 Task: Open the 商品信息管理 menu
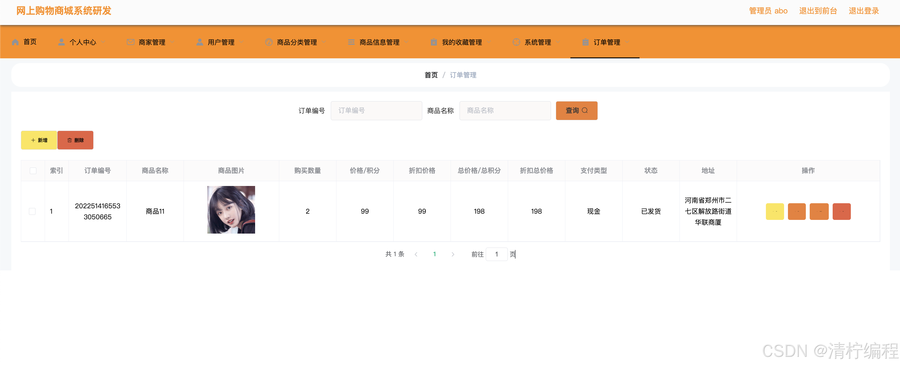coord(379,42)
